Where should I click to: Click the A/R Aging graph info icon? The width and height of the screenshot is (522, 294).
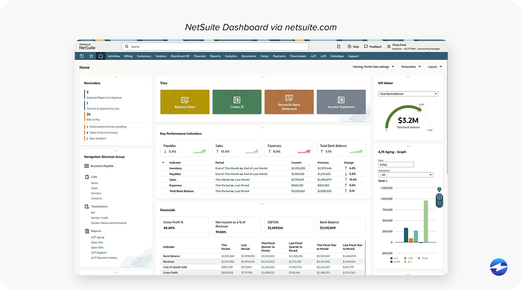(439, 197)
